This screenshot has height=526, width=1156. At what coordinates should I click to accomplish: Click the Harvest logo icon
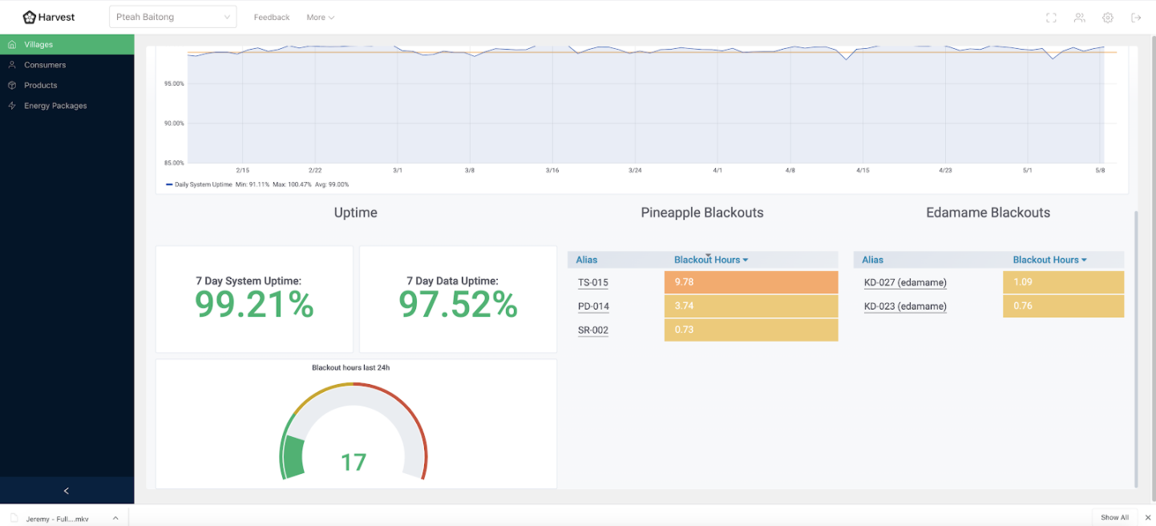tap(30, 17)
